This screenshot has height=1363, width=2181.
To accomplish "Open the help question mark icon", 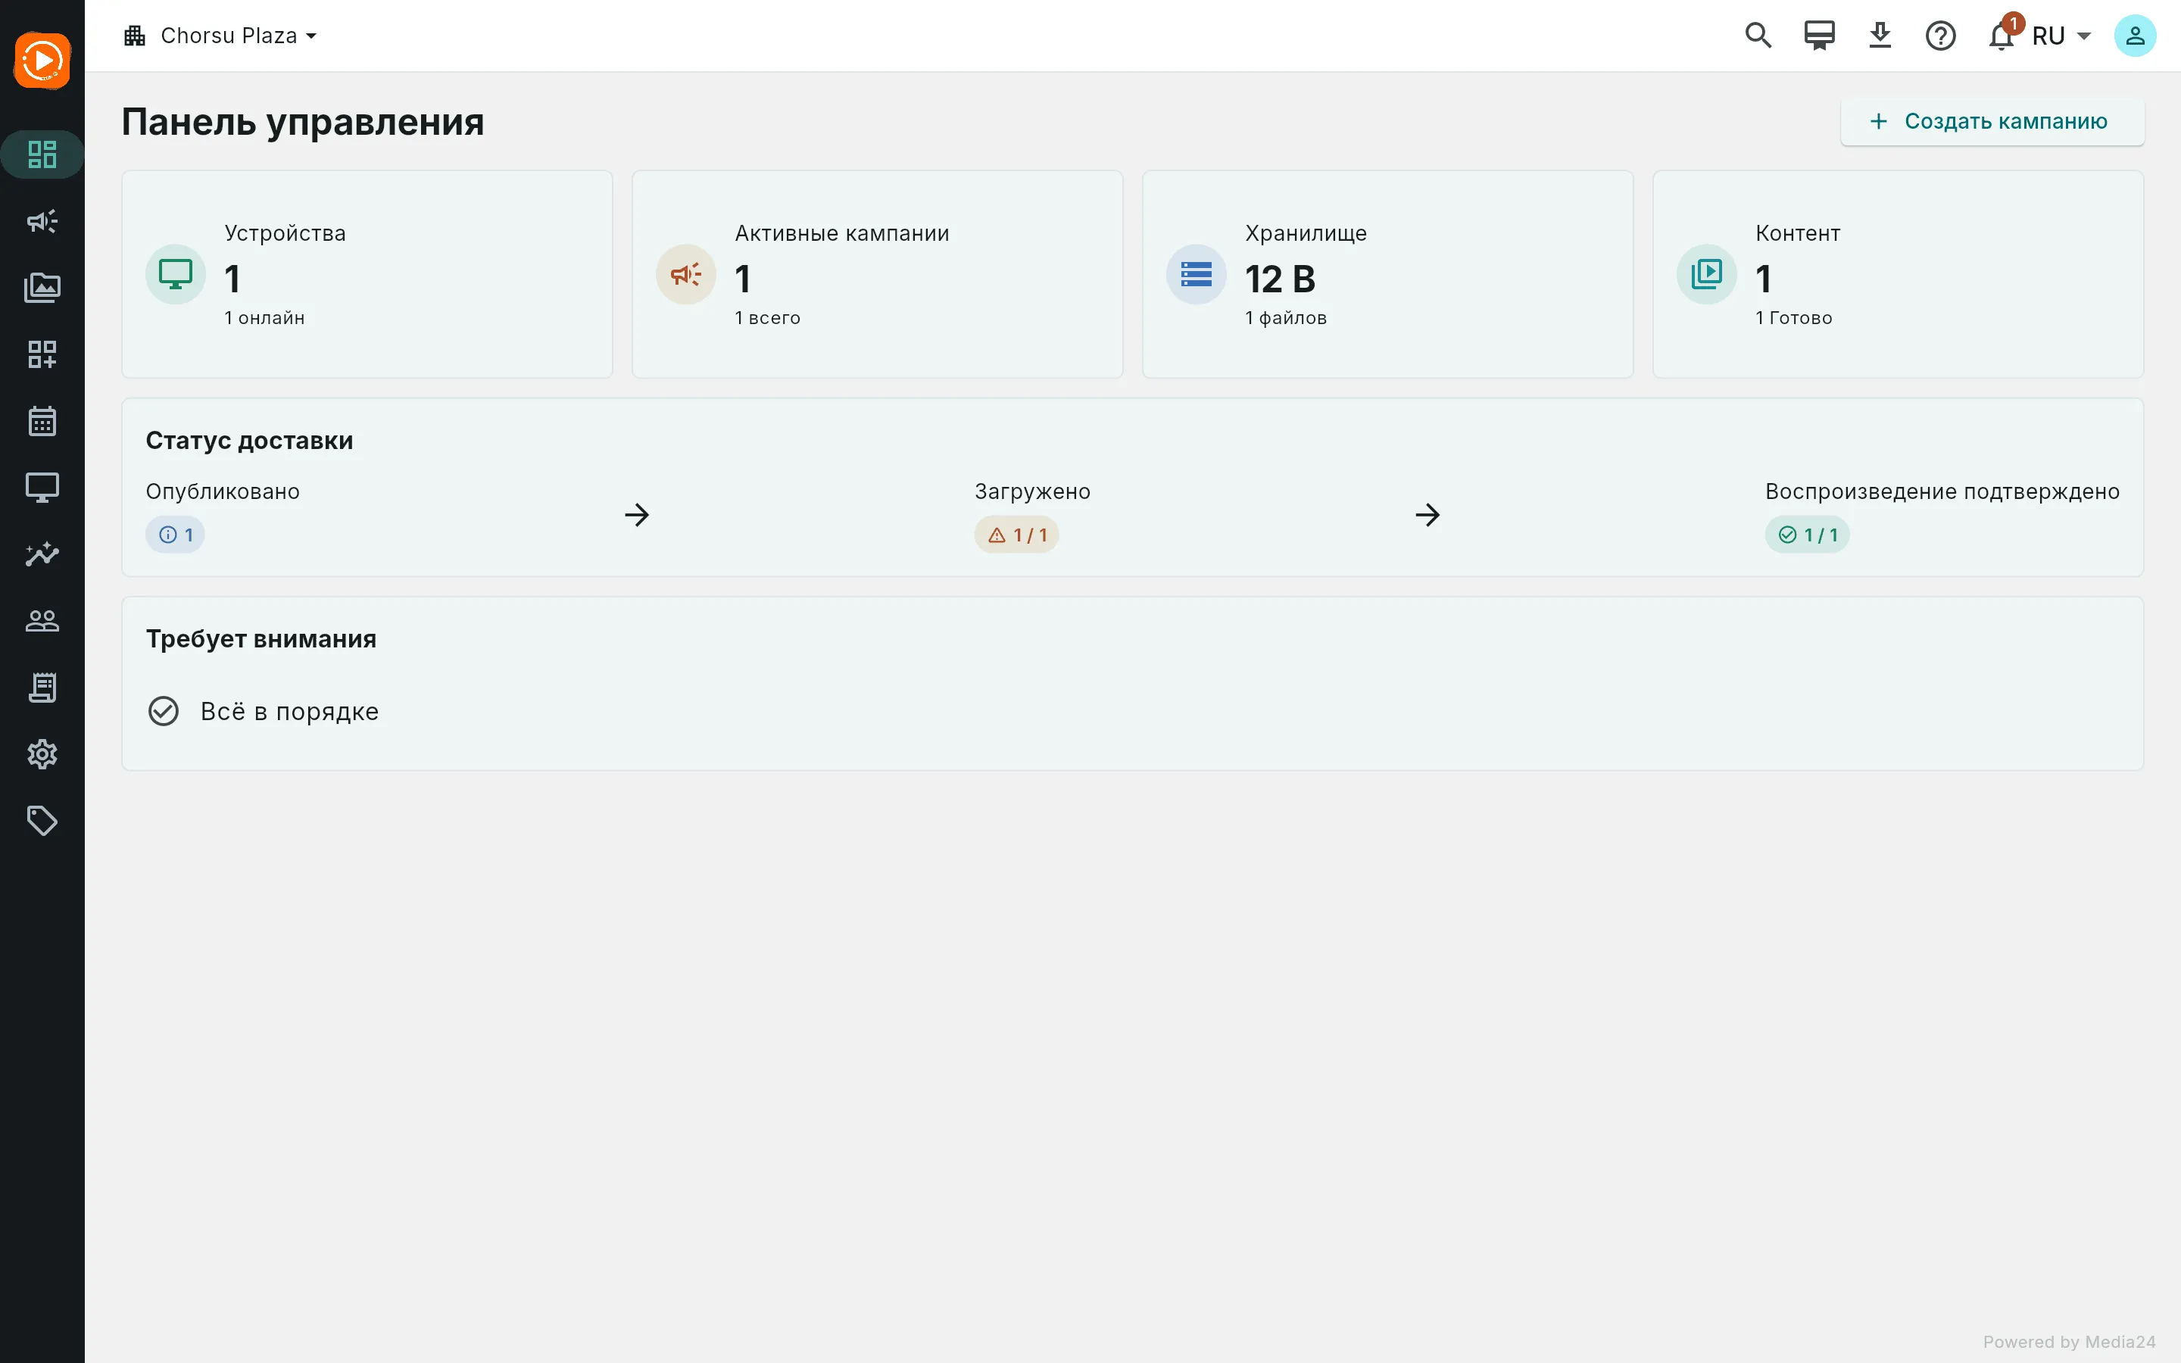I will [1940, 36].
